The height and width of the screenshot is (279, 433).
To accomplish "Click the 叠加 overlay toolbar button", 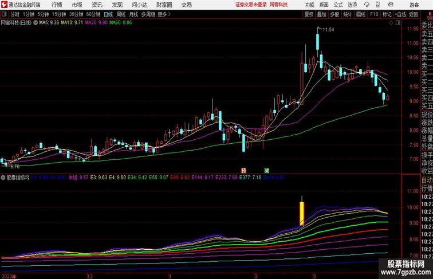I will click(322, 14).
